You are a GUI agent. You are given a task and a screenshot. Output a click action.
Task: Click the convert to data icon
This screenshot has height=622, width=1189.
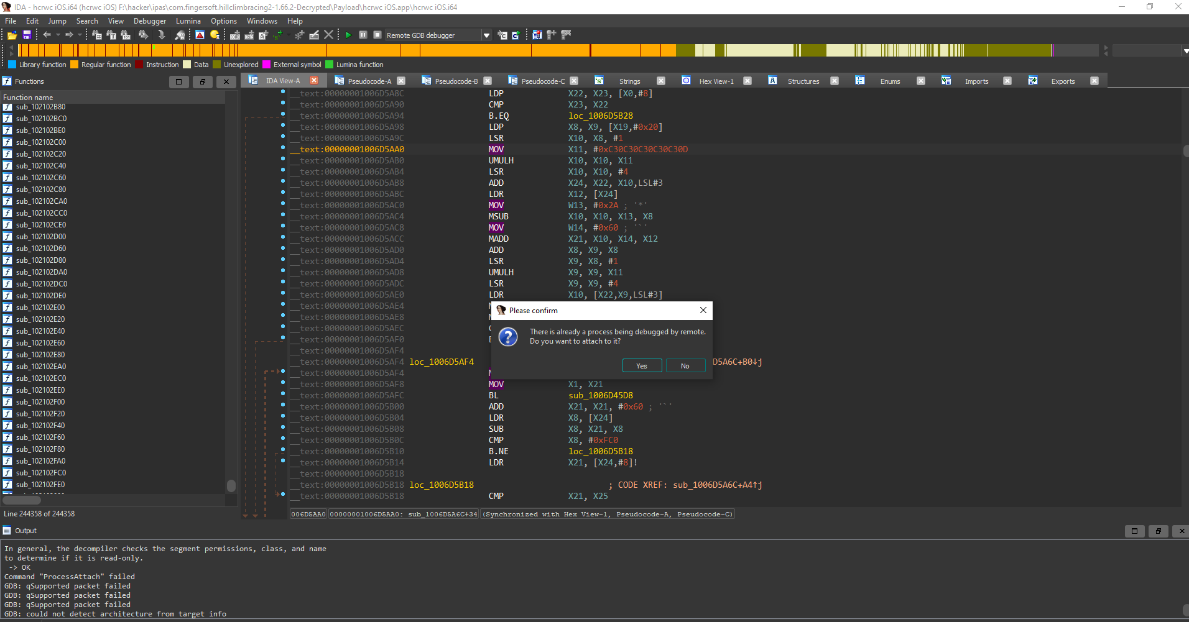(249, 35)
